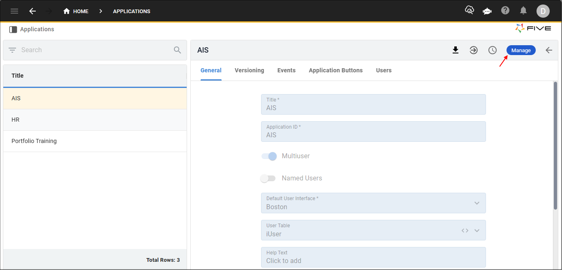Open the chatbot assistant icon
Viewport: 562px width, 270px height.
tap(487, 11)
